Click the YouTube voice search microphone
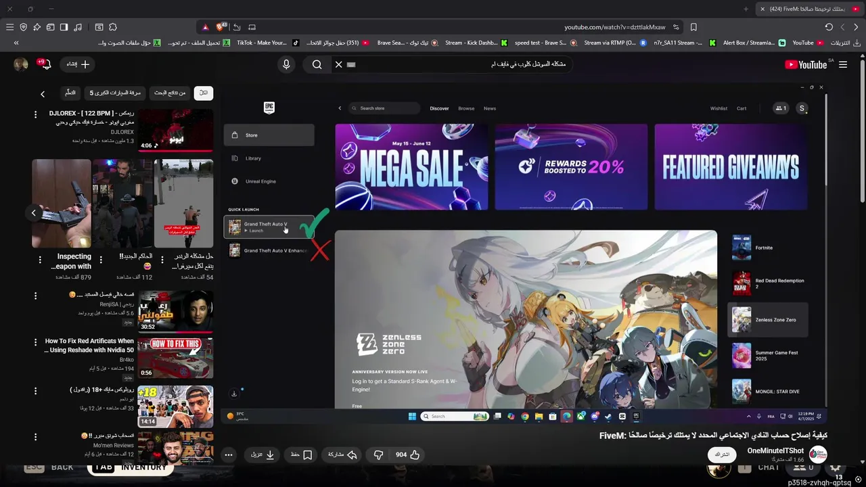Image resolution: width=866 pixels, height=487 pixels. tap(286, 64)
